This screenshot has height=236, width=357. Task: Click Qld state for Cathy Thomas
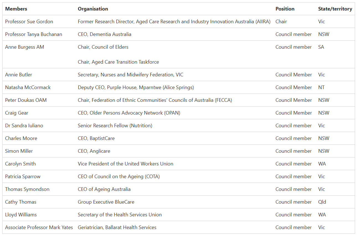tap(322, 202)
